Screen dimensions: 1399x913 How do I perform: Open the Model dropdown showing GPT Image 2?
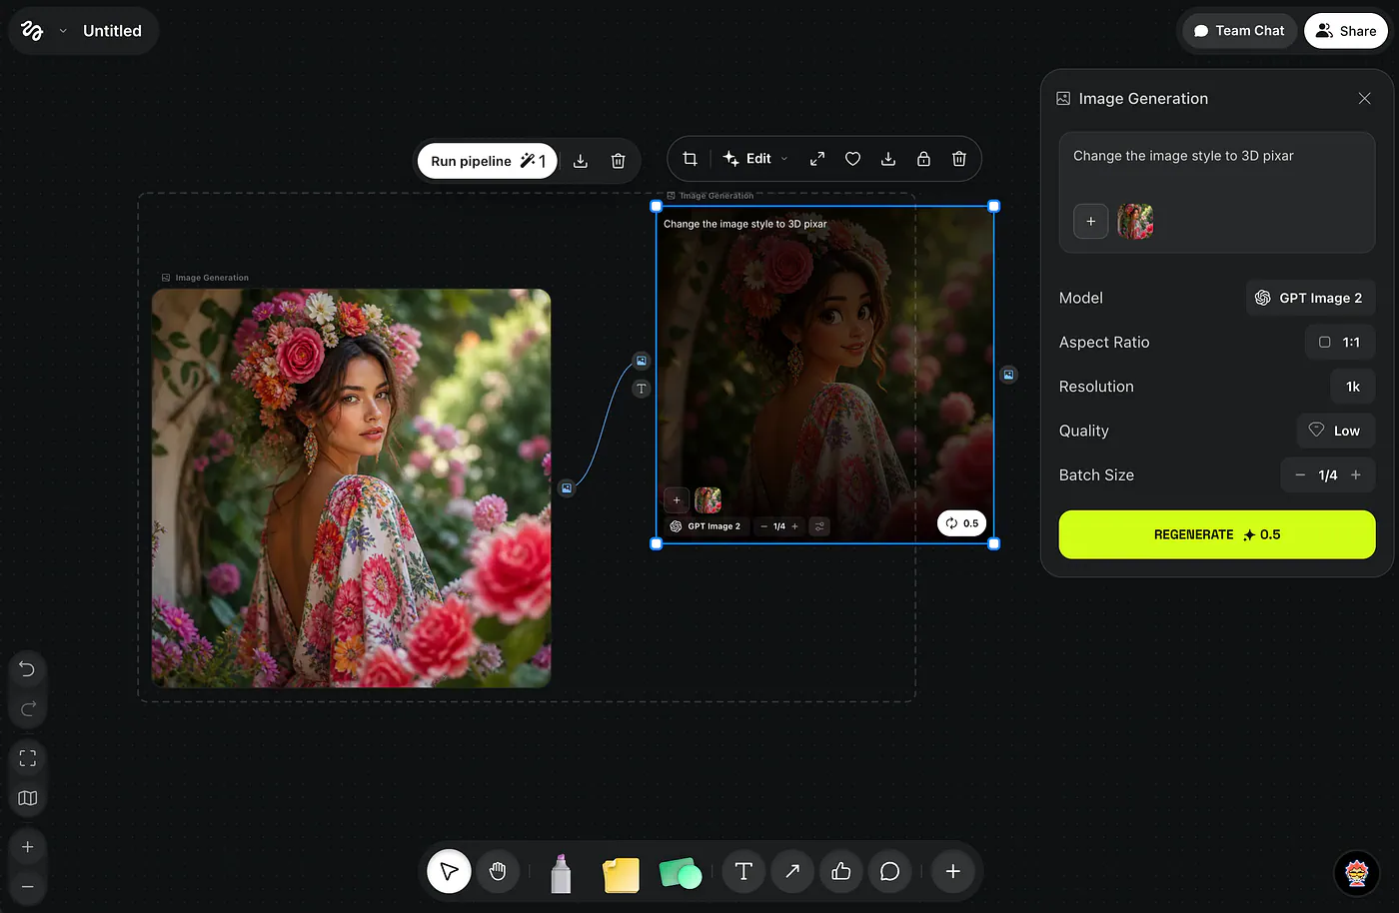[x=1310, y=298]
